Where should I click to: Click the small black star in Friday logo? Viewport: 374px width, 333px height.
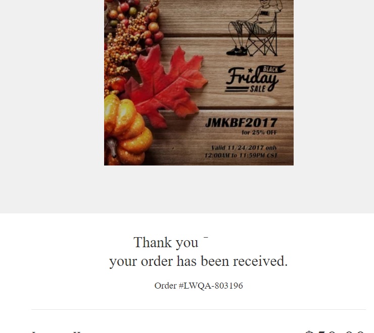pyautogui.click(x=250, y=70)
